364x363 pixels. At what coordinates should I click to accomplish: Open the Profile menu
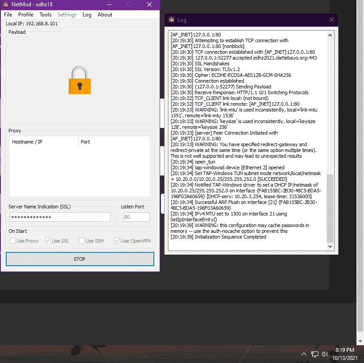click(x=26, y=15)
